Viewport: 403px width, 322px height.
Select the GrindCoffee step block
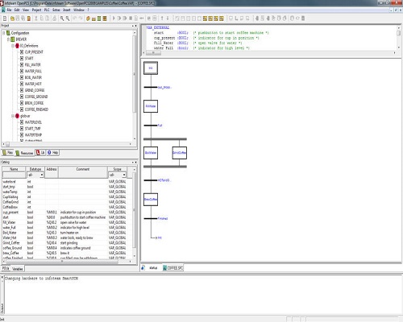tap(180, 153)
